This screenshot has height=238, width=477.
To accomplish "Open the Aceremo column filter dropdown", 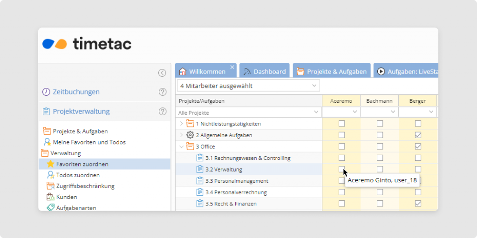I will pos(354,112).
